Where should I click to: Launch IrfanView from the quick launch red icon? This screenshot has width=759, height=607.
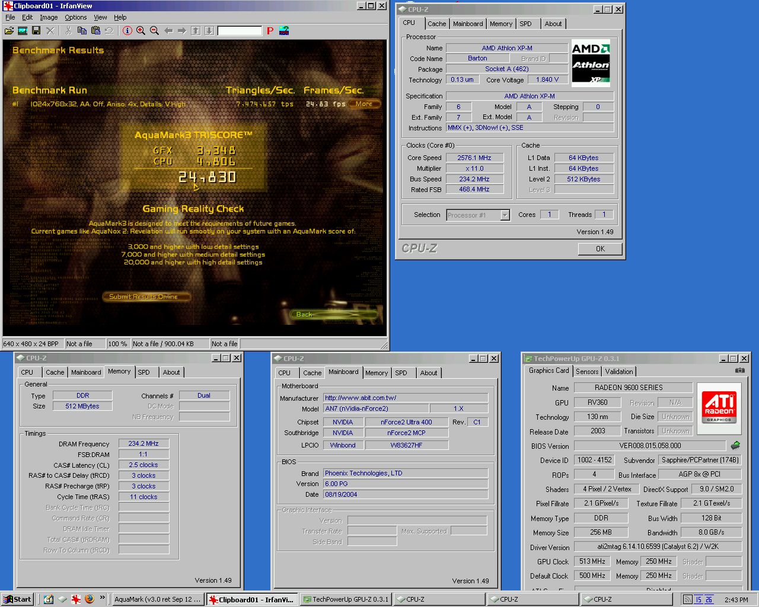pyautogui.click(x=76, y=599)
